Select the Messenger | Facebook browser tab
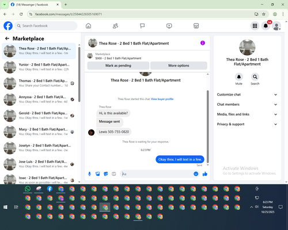288x230 pixels. (x=35, y=5)
